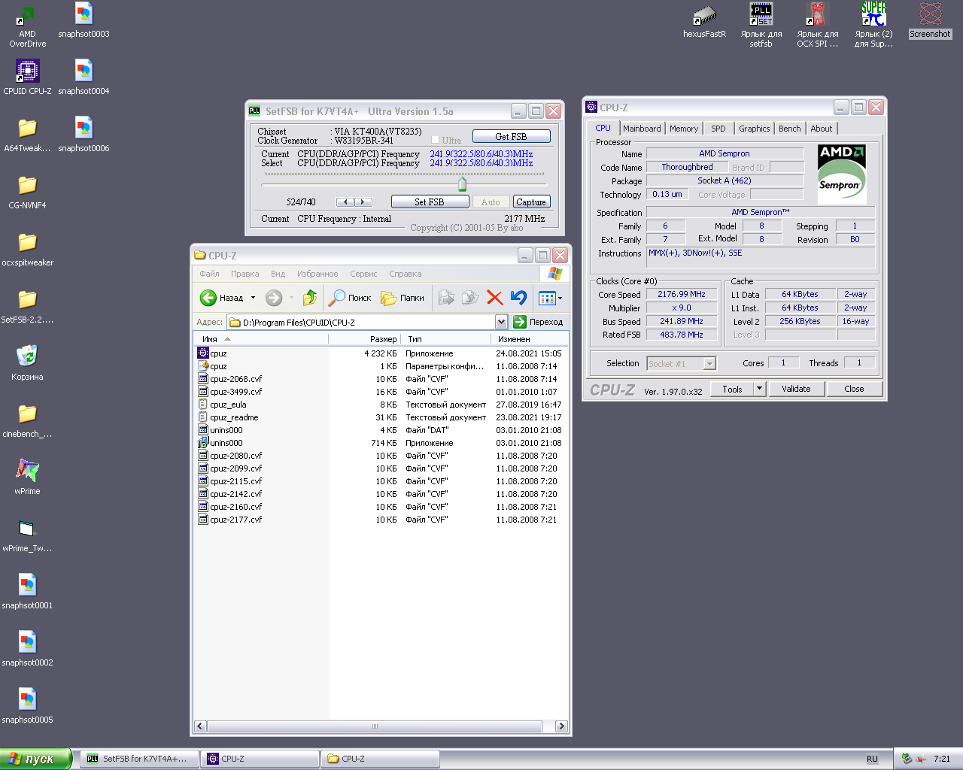963x770 pixels.
Task: Open the Start (пуск) button
Action: [35, 759]
